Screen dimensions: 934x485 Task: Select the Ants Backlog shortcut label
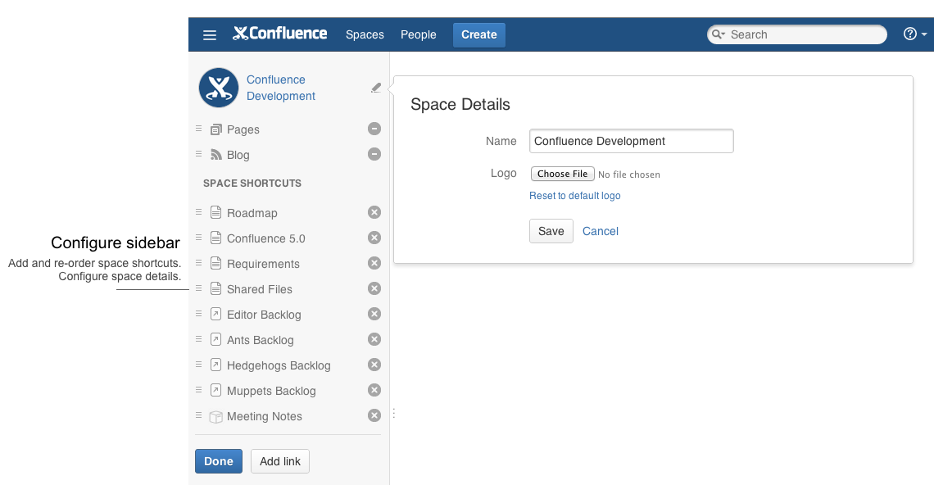tap(261, 340)
